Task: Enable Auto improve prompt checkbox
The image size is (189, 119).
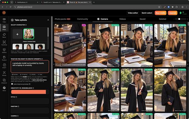Action: pyautogui.click(x=12, y=84)
